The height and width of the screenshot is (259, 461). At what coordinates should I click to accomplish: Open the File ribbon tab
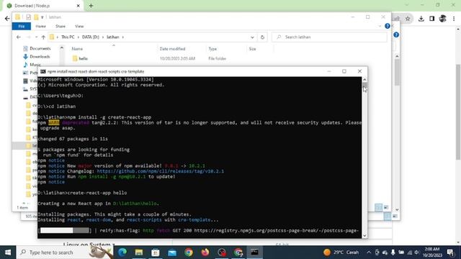pos(22,26)
